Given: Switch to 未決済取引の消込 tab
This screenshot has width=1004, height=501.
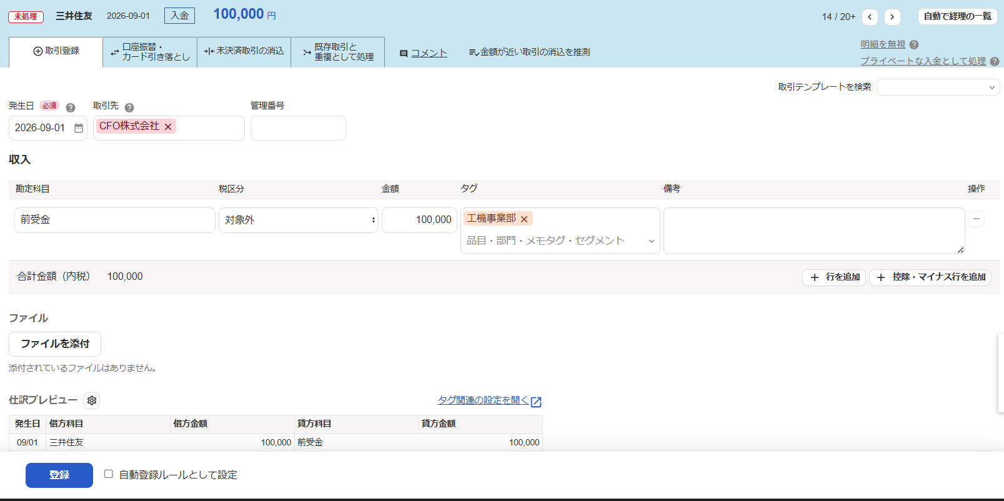Looking at the screenshot, I should (x=244, y=52).
